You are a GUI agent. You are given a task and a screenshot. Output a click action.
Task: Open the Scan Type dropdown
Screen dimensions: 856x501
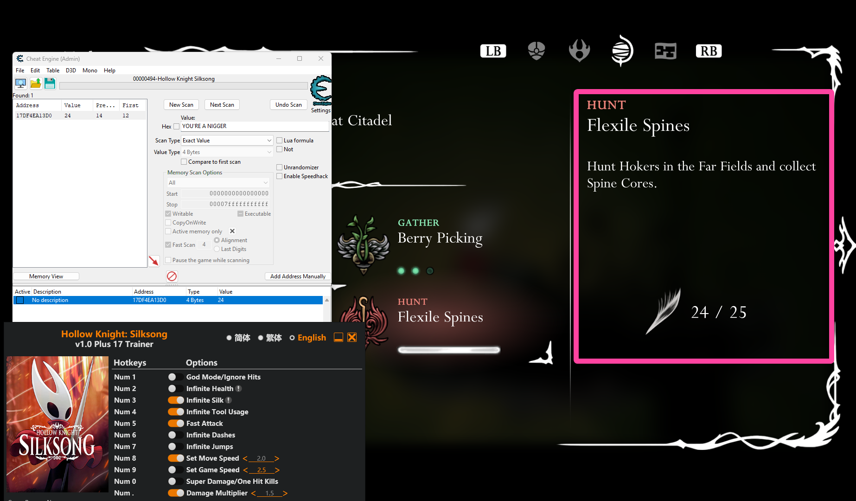[227, 141]
